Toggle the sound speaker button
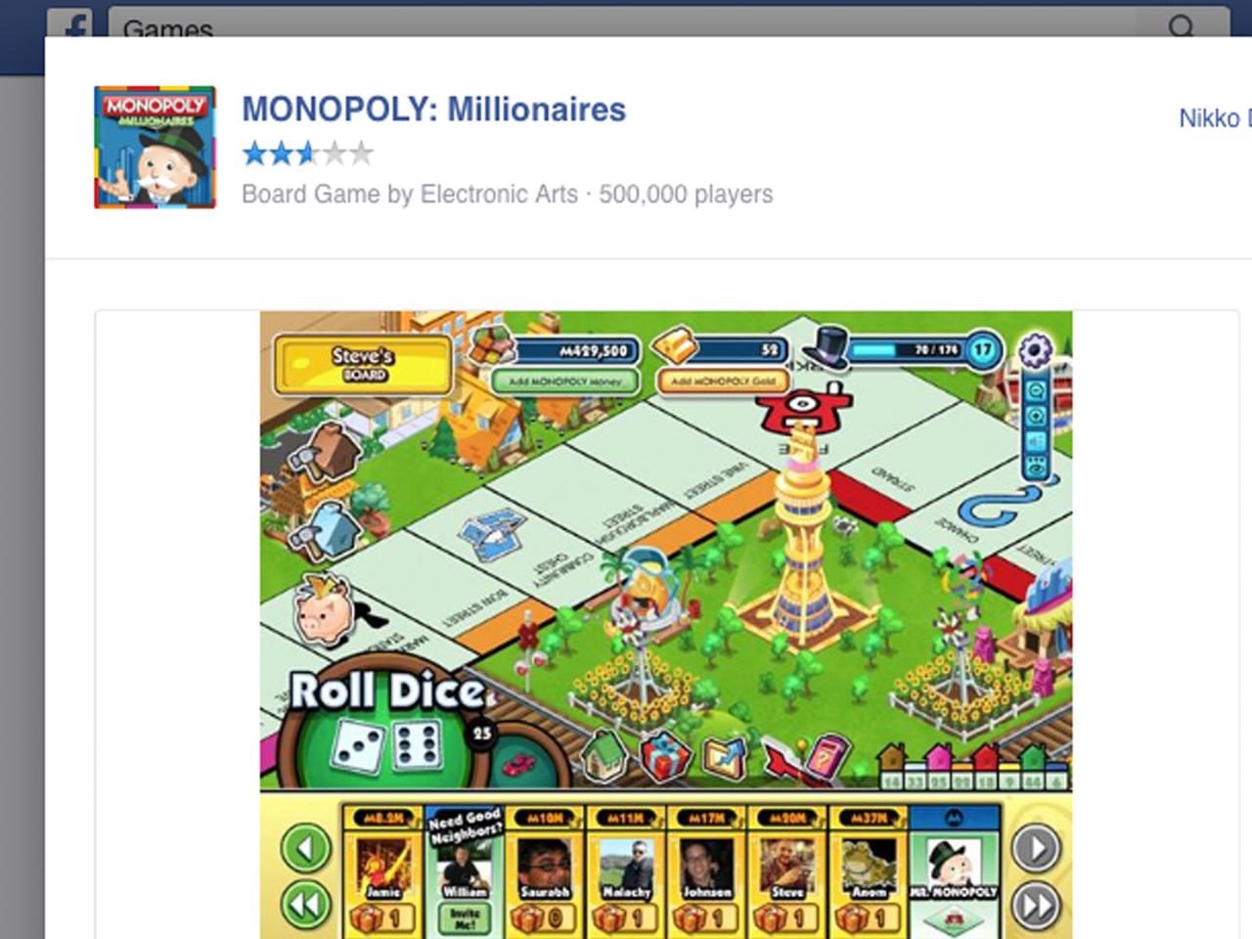The height and width of the screenshot is (939, 1252). 1035,442
